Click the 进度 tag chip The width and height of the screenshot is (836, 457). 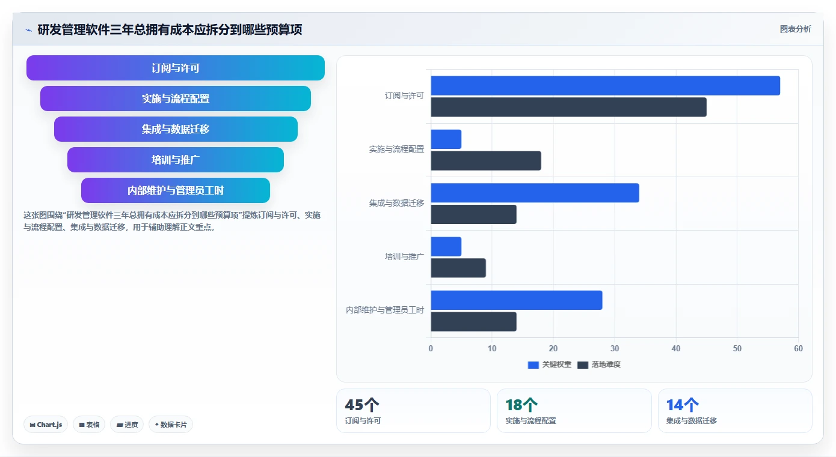[127, 425]
